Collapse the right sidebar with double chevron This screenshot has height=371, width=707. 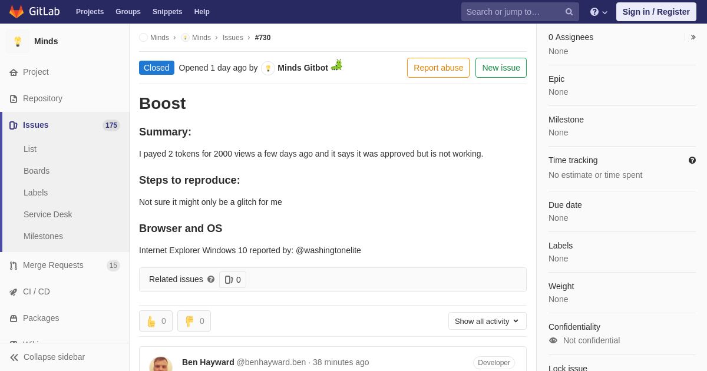(693, 37)
